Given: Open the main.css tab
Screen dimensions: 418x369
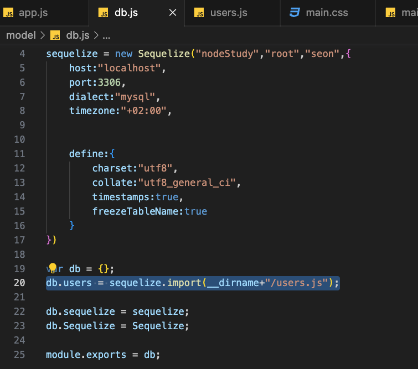Looking at the screenshot, I should pyautogui.click(x=328, y=13).
